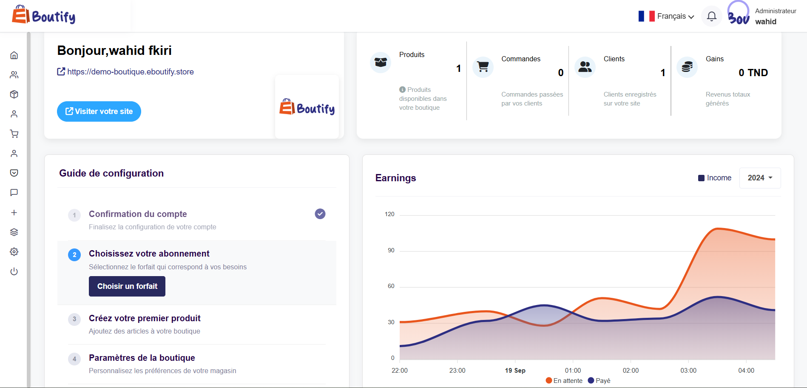Click the power logout icon in sidebar
Screen dimensions: 807x388
14,271
